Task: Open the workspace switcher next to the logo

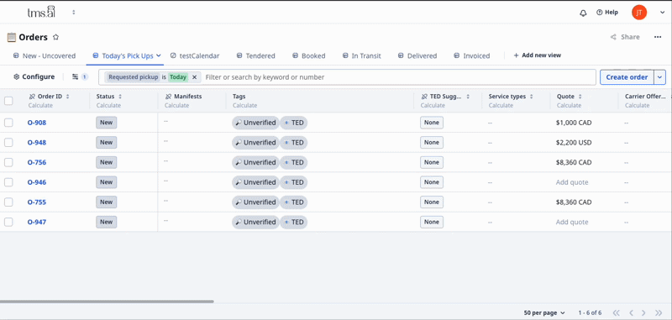Action: click(74, 13)
